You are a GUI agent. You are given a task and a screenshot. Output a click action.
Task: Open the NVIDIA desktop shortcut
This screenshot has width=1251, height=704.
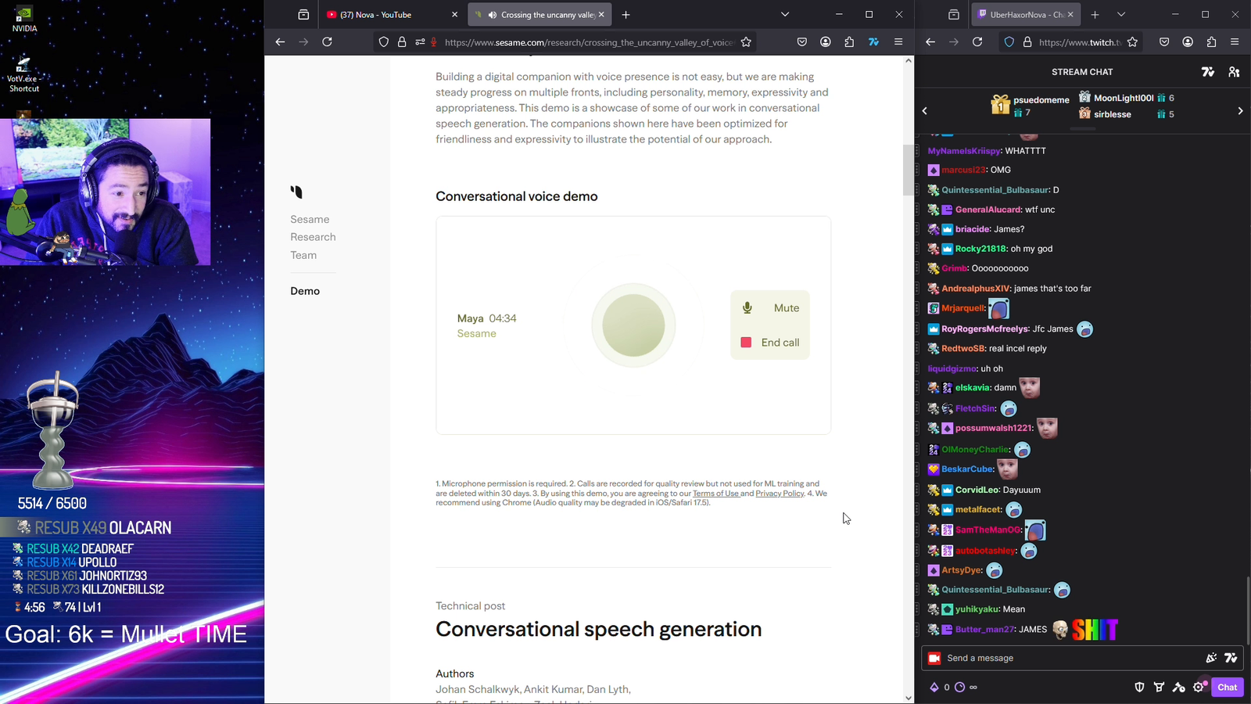24,20
